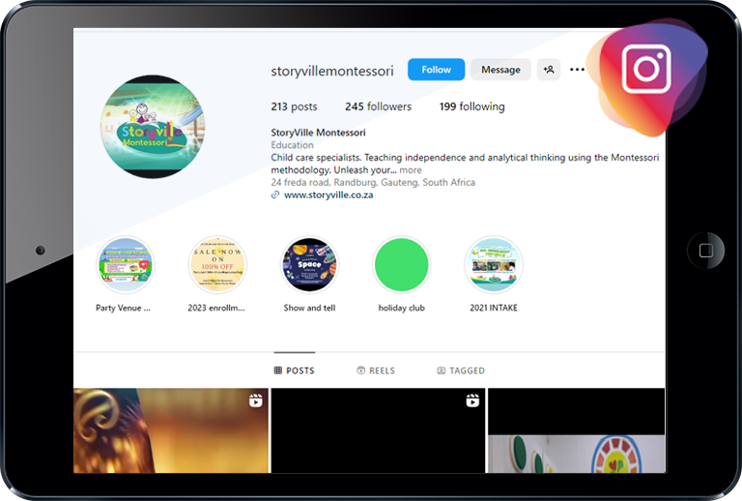Image resolution: width=742 pixels, height=501 pixels.
Task: Open the green holiday club highlight
Action: click(401, 265)
